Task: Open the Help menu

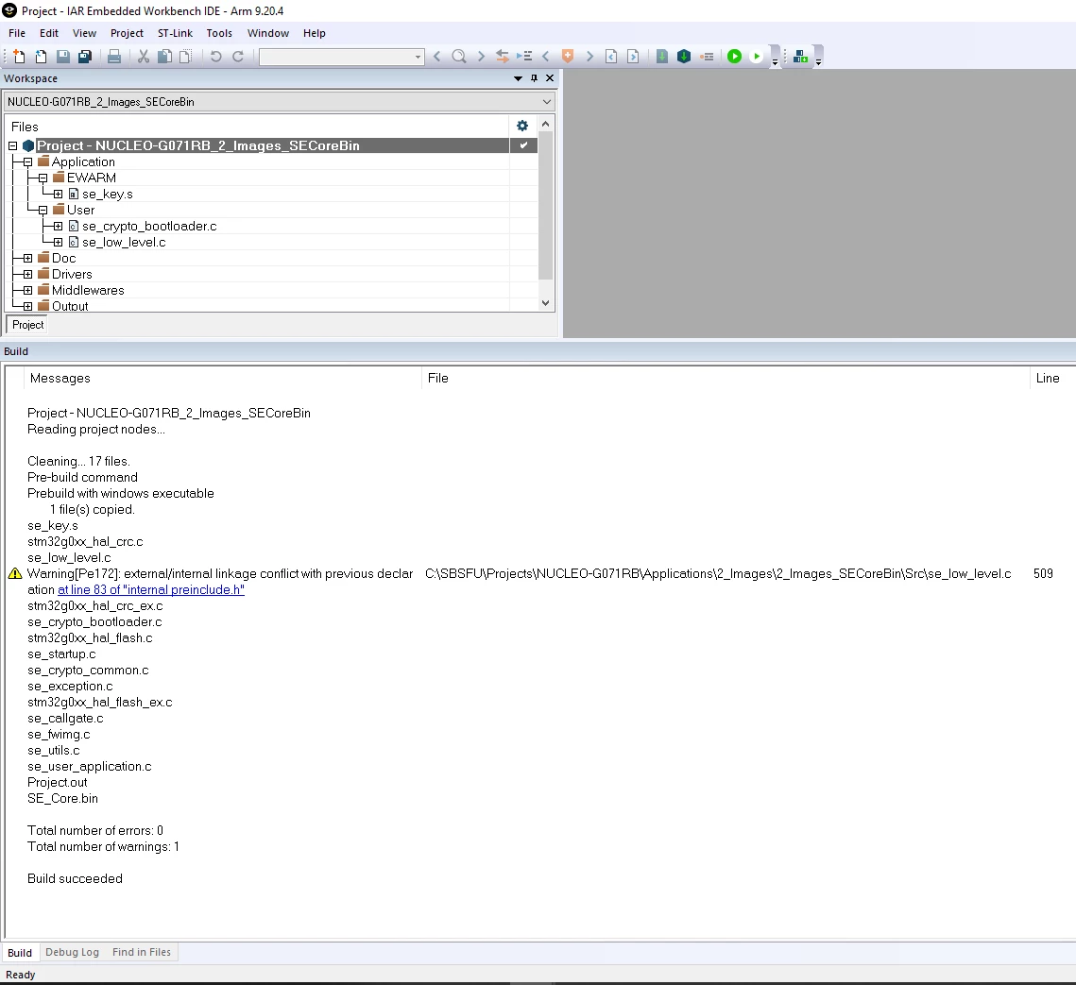Action: tap(315, 33)
